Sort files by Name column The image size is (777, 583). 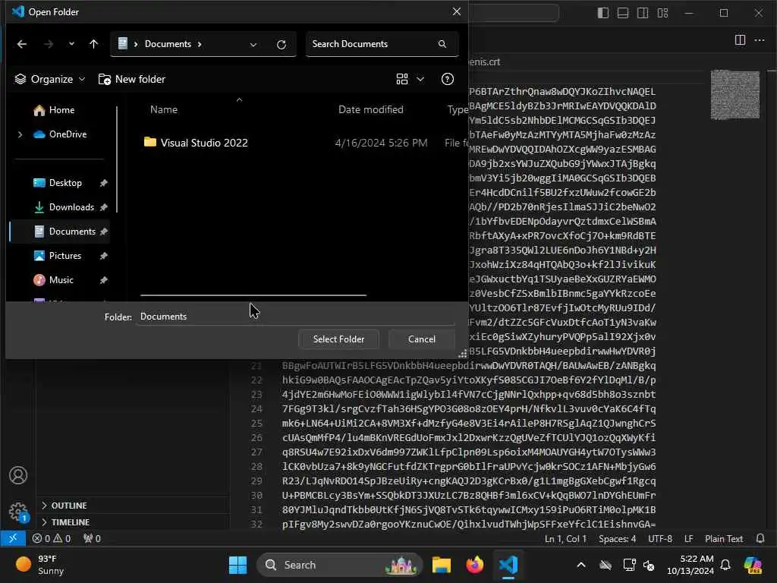[164, 109]
